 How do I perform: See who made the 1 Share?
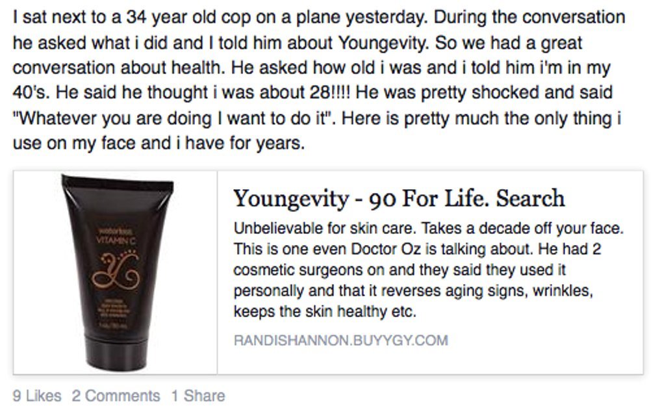197,394
